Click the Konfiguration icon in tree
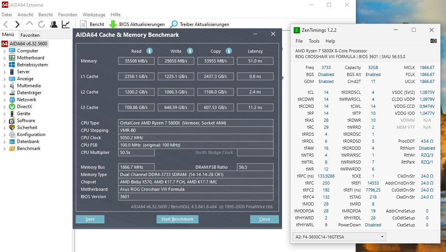446x252 pixels. 12,135
